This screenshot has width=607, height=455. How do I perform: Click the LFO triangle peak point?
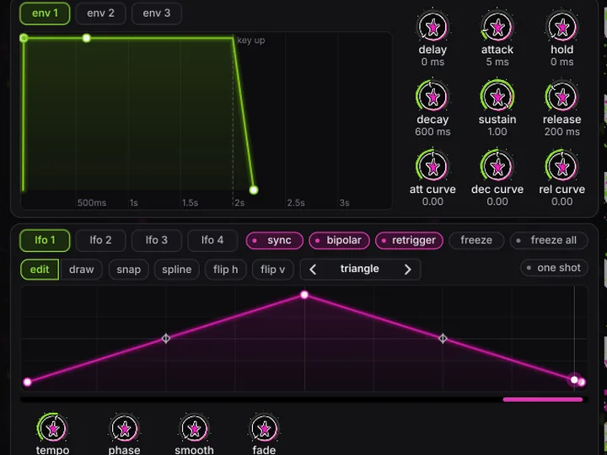tap(304, 295)
